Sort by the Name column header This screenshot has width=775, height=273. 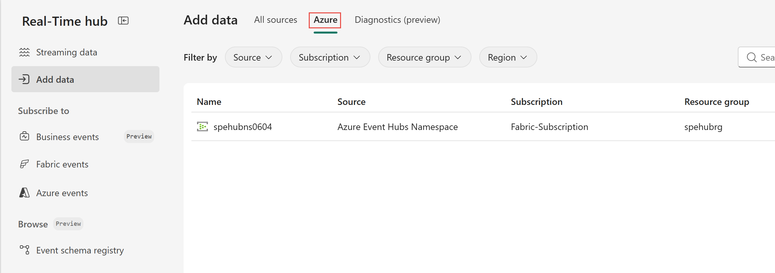tap(209, 102)
